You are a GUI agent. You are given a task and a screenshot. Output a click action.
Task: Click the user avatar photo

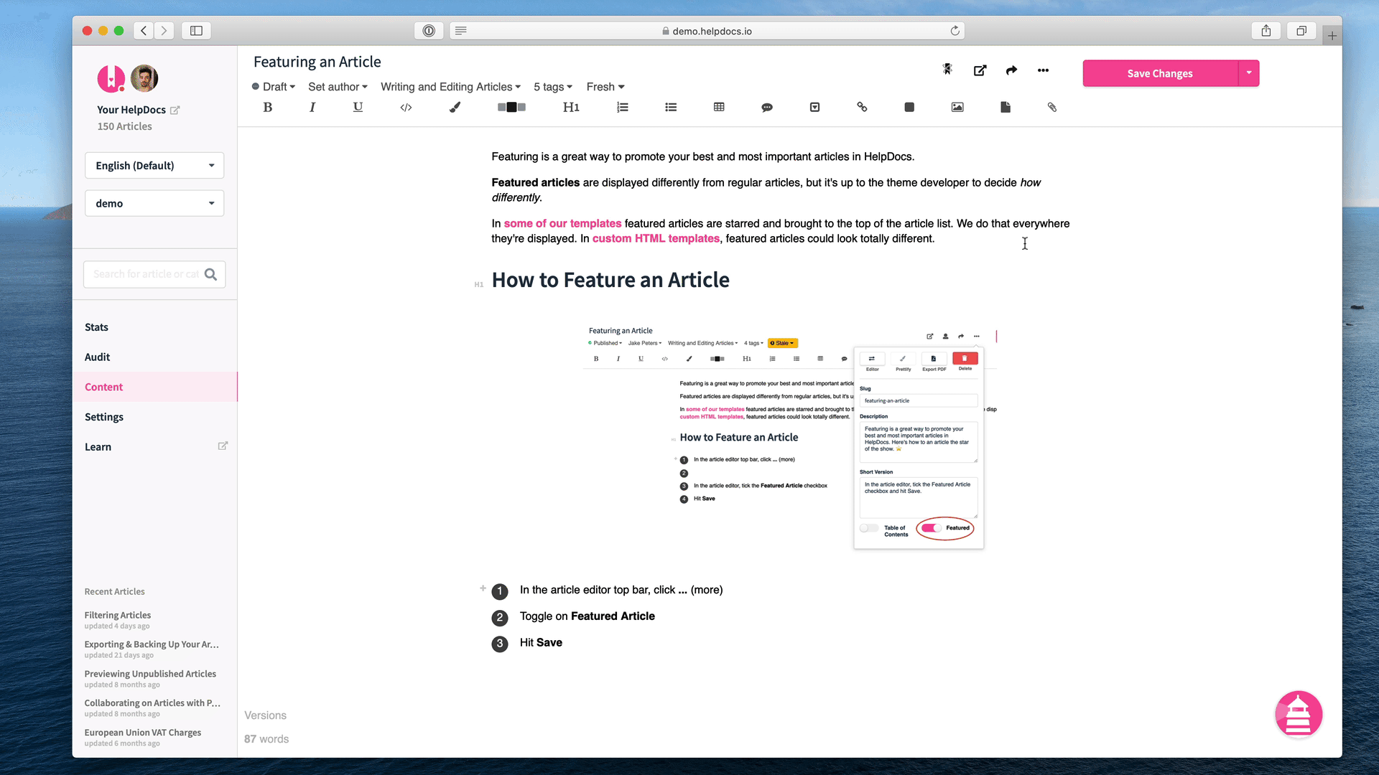click(144, 78)
